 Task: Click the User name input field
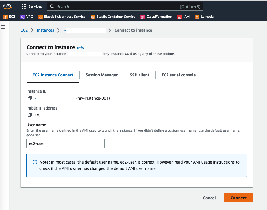click(66, 143)
